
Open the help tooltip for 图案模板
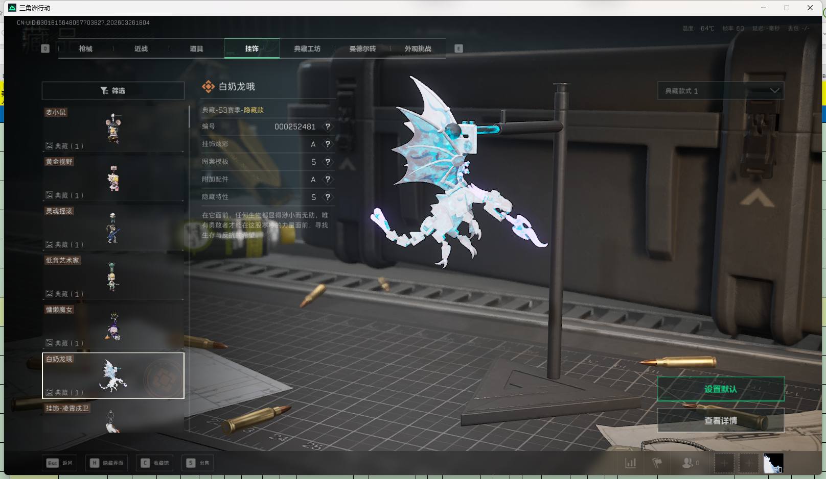pyautogui.click(x=328, y=162)
